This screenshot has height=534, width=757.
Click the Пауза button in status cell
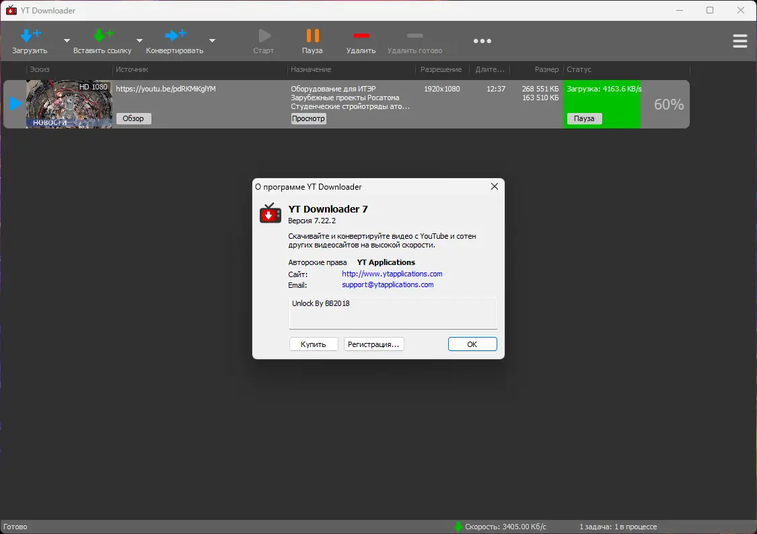point(584,118)
